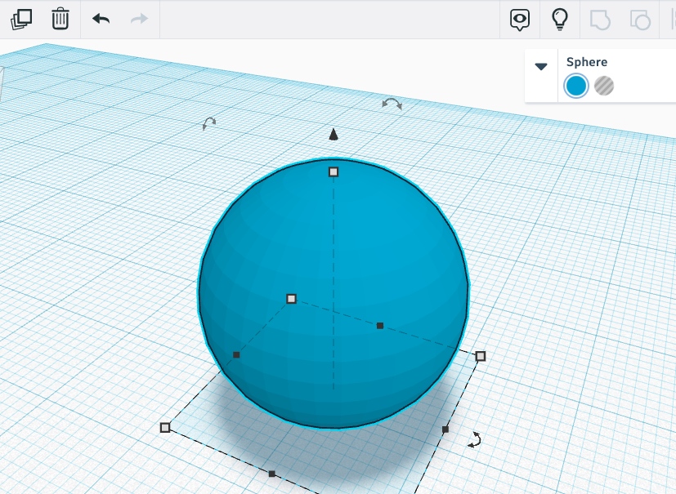Screen dimensions: 676x494
Task: Undo the last action
Action: pos(101,19)
